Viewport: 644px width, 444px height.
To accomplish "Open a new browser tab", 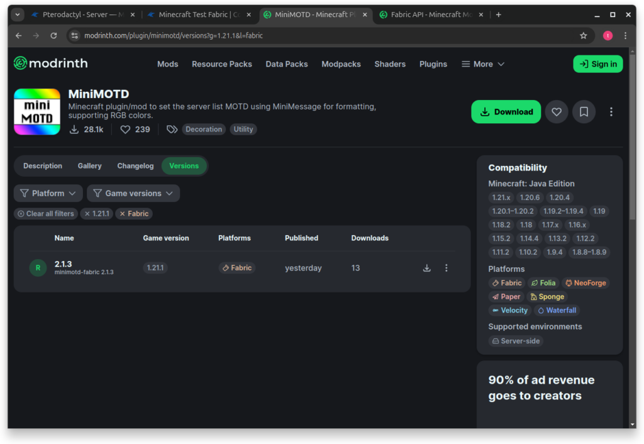I will pyautogui.click(x=498, y=14).
